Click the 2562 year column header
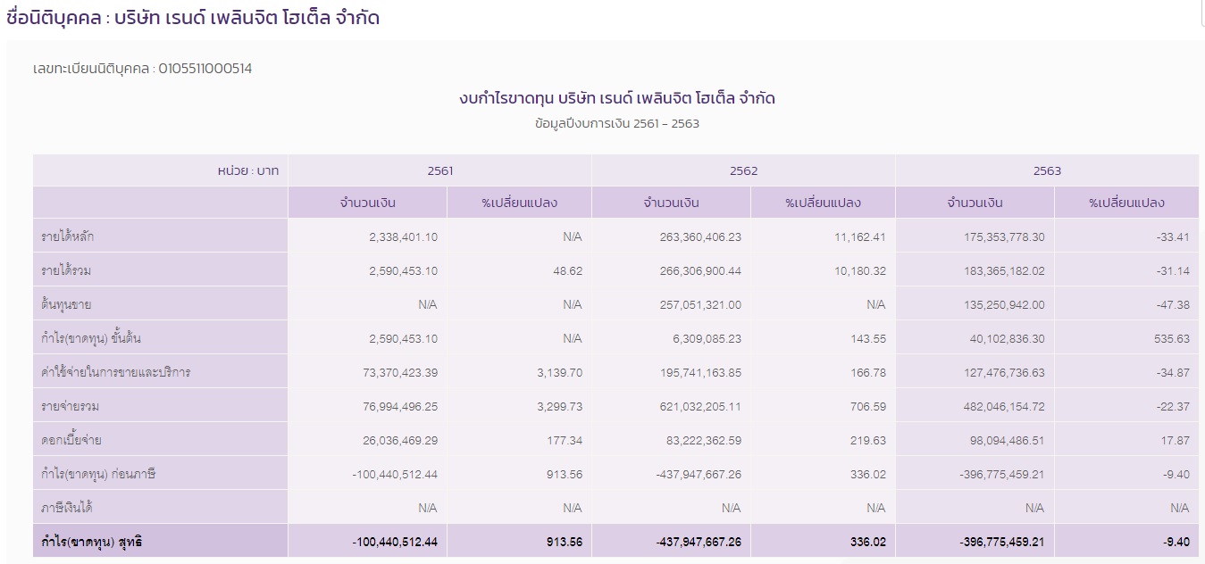The height and width of the screenshot is (564, 1205). tap(742, 170)
